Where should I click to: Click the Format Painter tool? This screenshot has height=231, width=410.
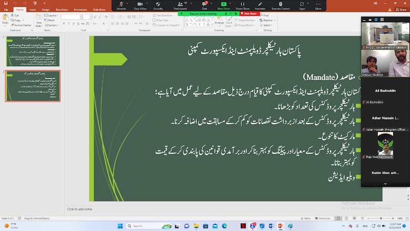pos(21,25)
